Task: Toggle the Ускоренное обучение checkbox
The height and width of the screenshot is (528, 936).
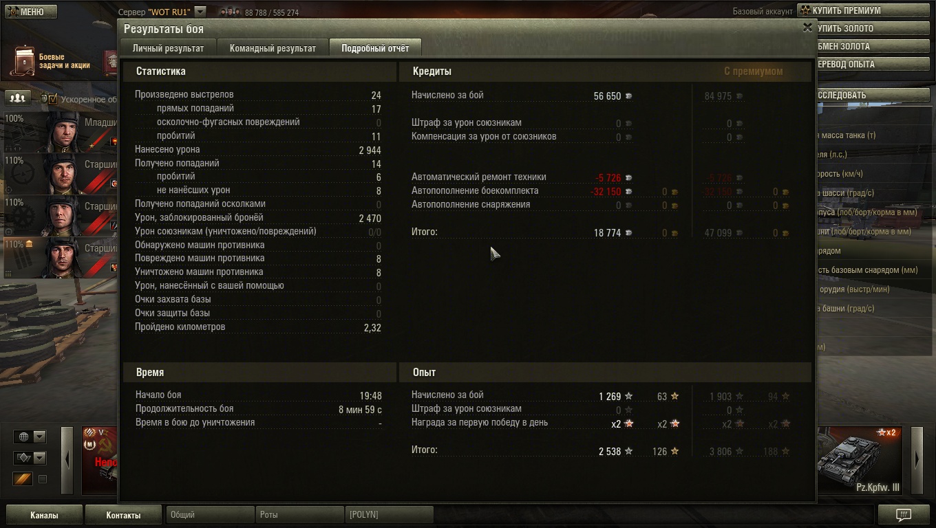Action: pyautogui.click(x=54, y=98)
